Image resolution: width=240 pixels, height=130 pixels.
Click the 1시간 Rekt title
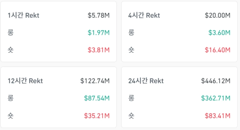click(x=23, y=15)
